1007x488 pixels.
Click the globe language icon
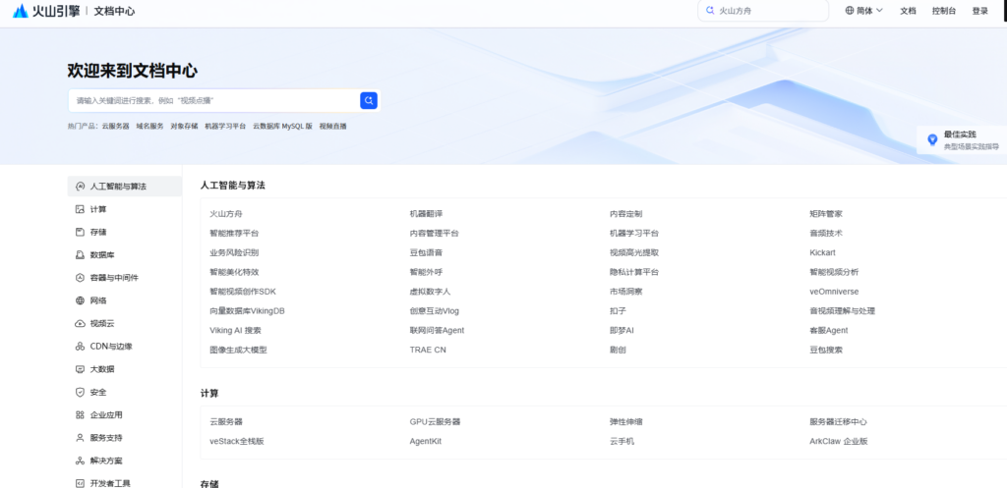[850, 10]
